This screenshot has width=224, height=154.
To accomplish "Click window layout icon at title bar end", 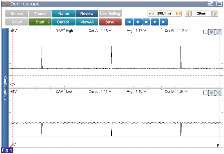I will pyautogui.click(x=219, y=4).
